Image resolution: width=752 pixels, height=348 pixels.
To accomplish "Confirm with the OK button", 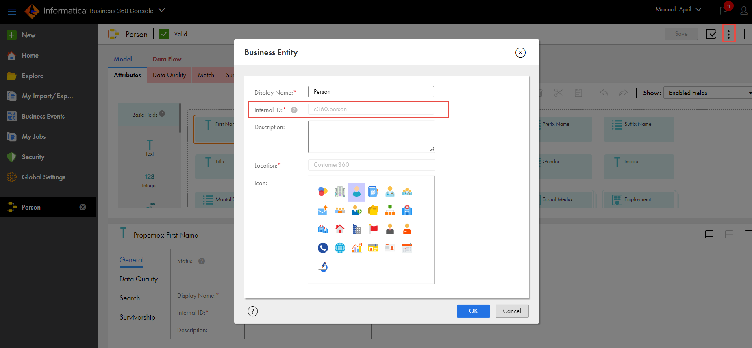I will coord(473,311).
